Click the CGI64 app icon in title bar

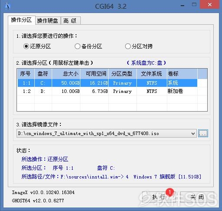7,6
